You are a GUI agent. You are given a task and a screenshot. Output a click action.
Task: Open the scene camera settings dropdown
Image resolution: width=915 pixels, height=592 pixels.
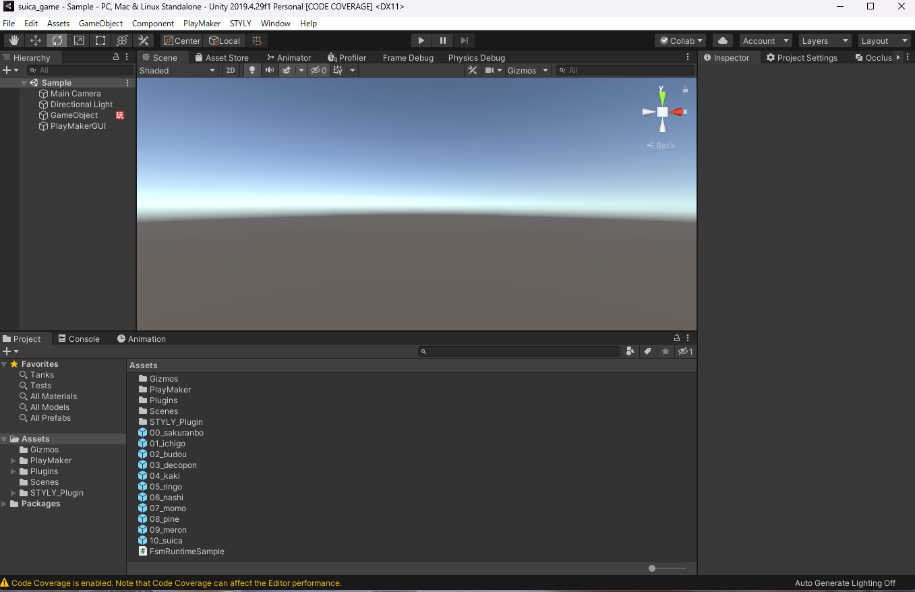(494, 70)
